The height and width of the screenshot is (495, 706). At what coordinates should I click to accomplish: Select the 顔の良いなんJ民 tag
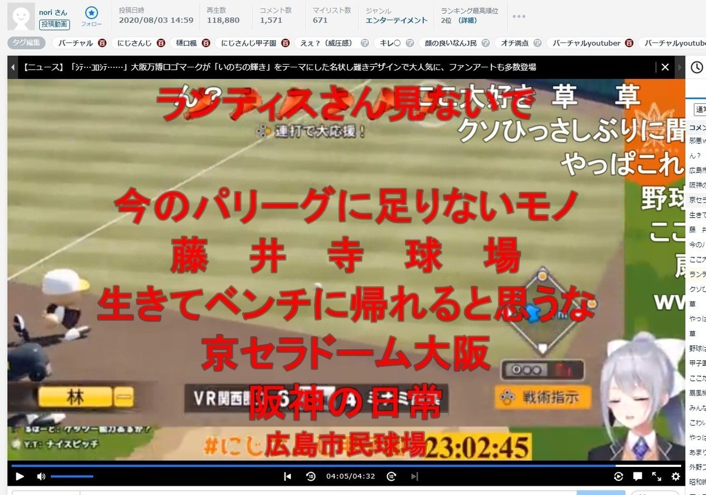click(451, 43)
